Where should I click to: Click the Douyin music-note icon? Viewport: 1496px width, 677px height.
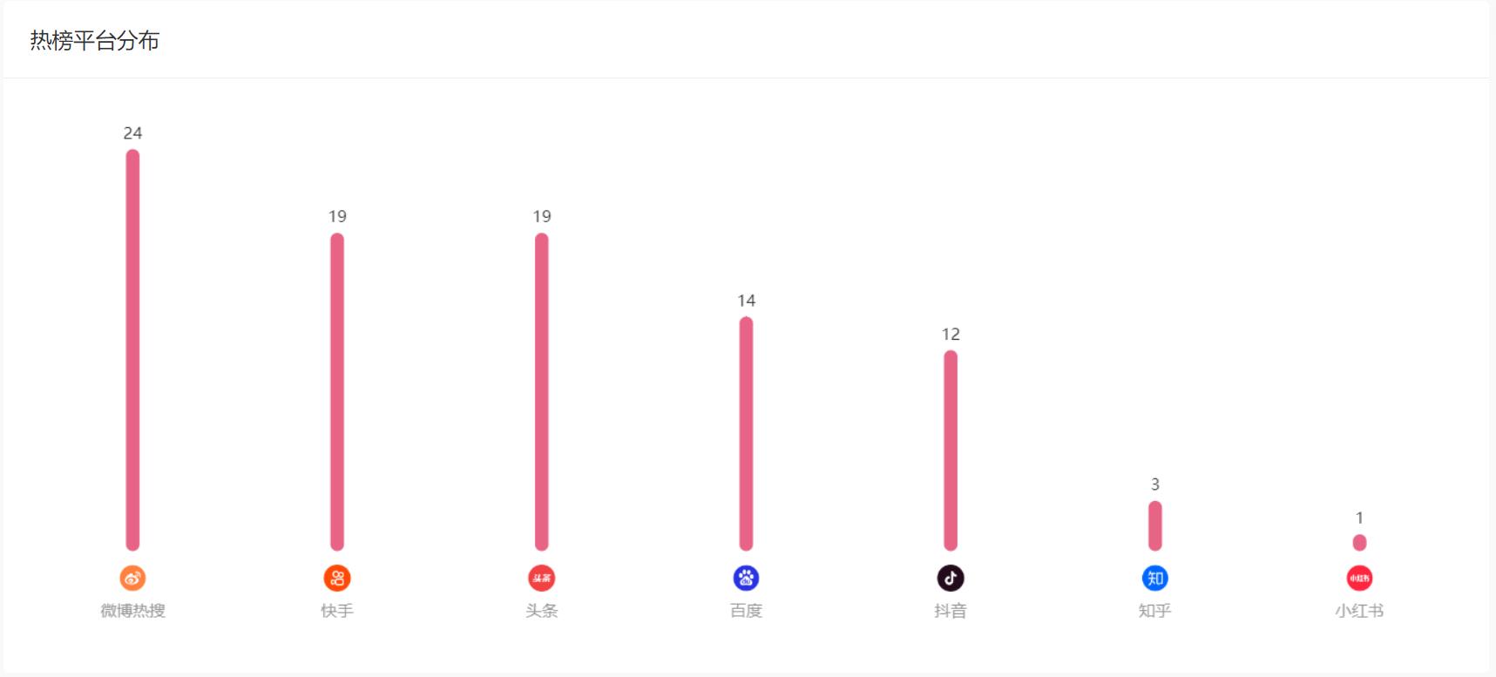click(951, 578)
